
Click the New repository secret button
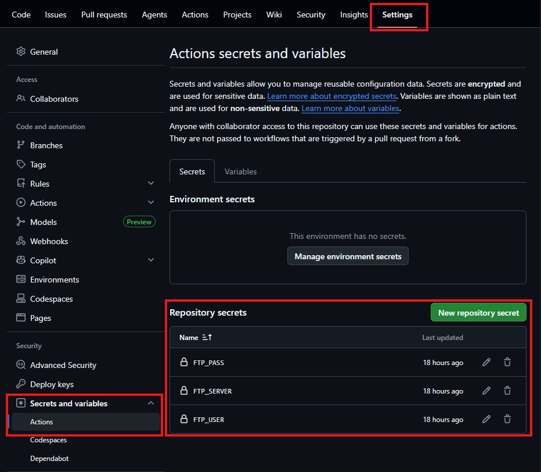[x=478, y=312]
